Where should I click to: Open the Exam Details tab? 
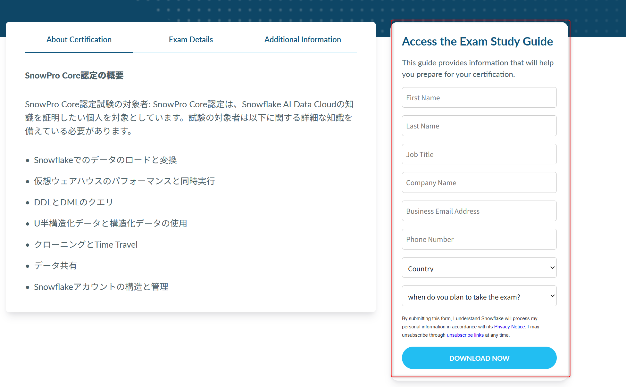191,39
